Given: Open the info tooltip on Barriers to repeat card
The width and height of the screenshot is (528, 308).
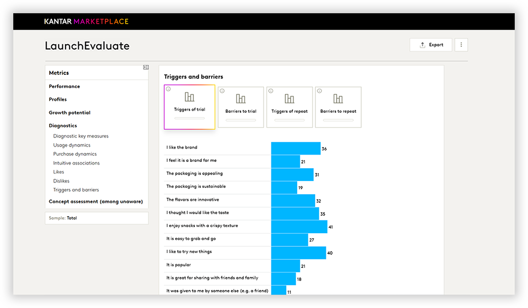Looking at the screenshot, I should click(319, 91).
